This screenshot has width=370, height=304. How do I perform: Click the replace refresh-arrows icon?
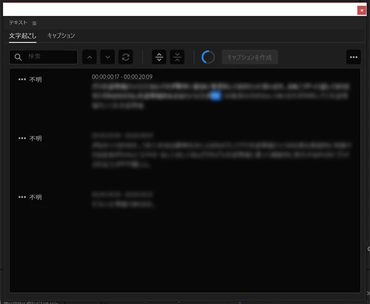pos(126,57)
